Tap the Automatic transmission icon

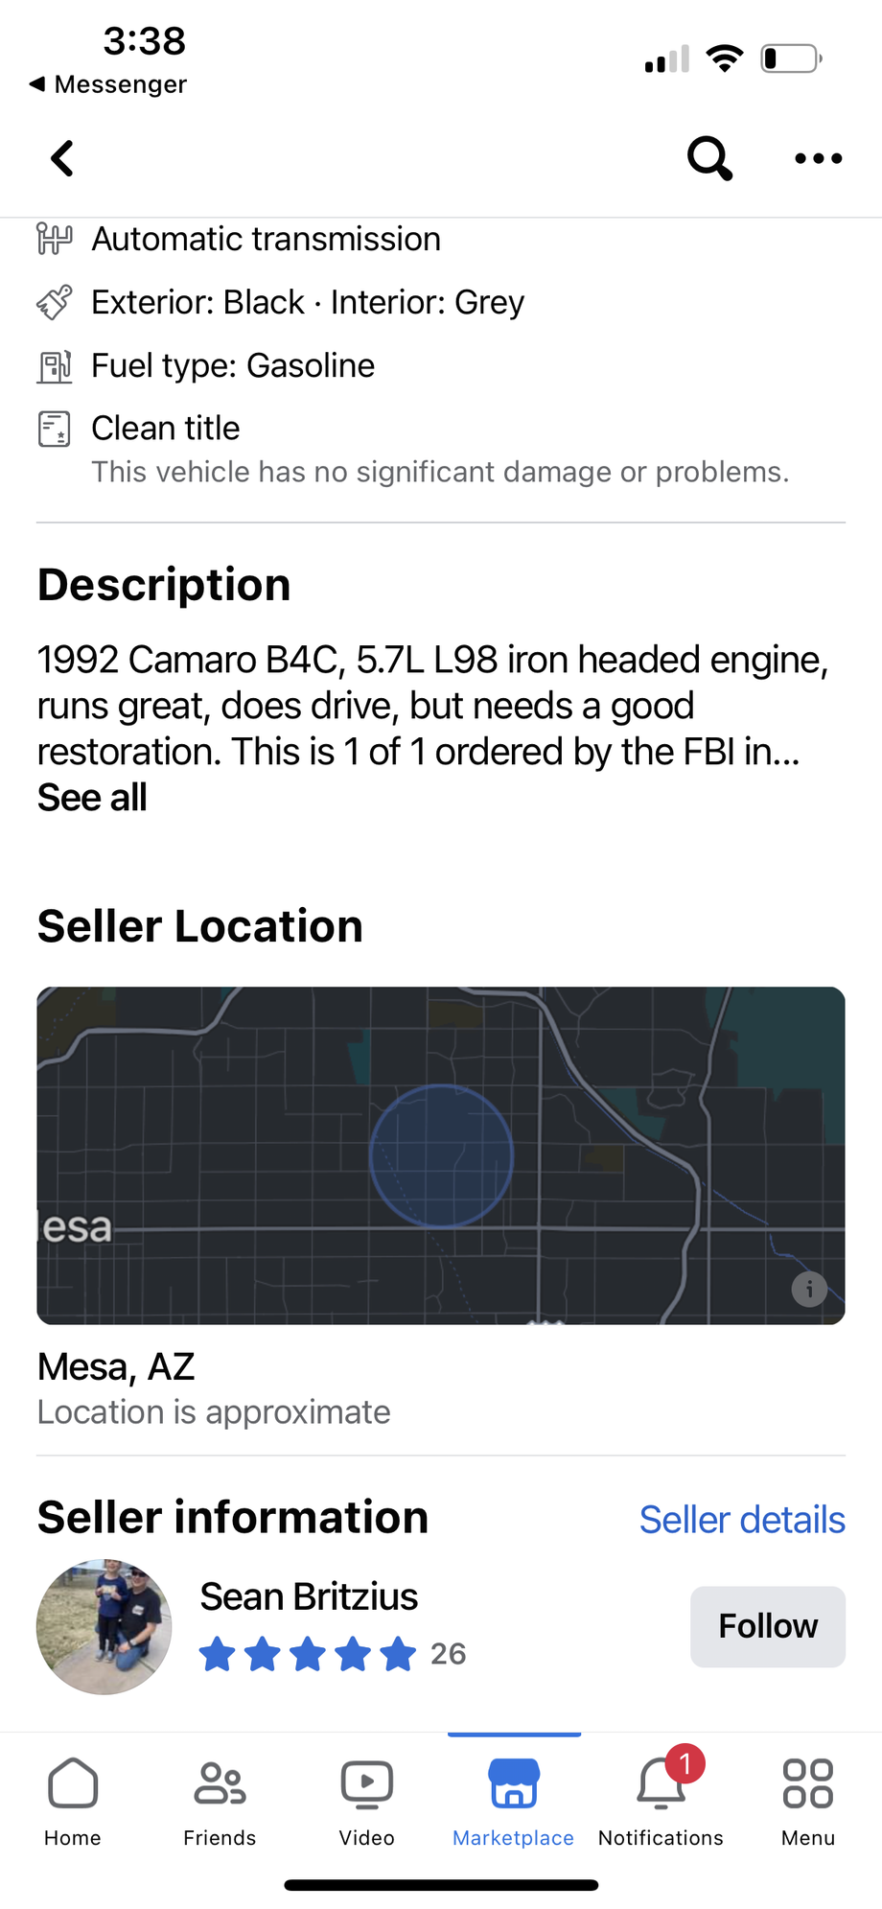55,239
